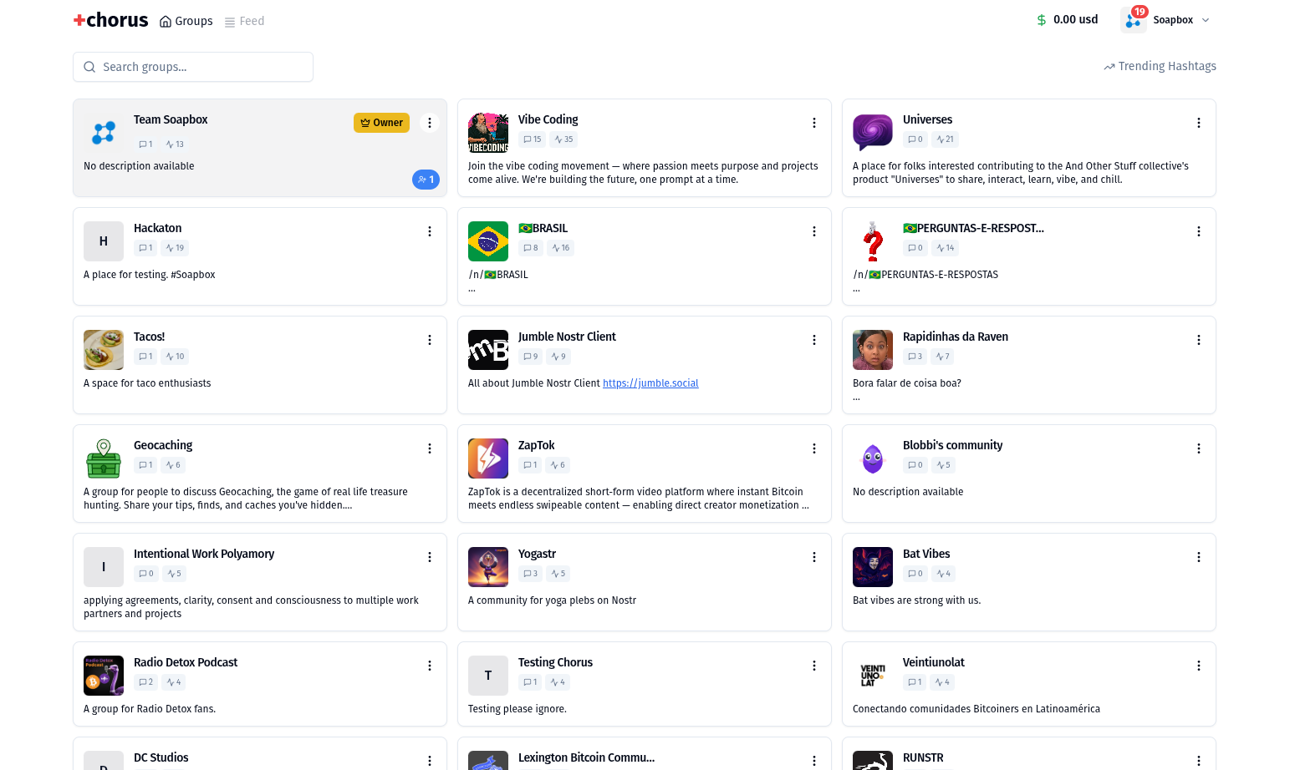Click the member count badge on Team Soapbox
Image resolution: width=1290 pixels, height=770 pixels.
click(426, 179)
